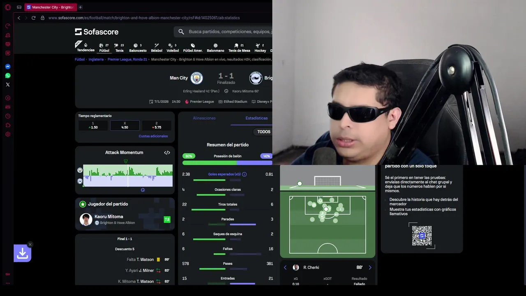
Task: Follow the Fútbol breadcrumb link
Action: click(x=80, y=59)
